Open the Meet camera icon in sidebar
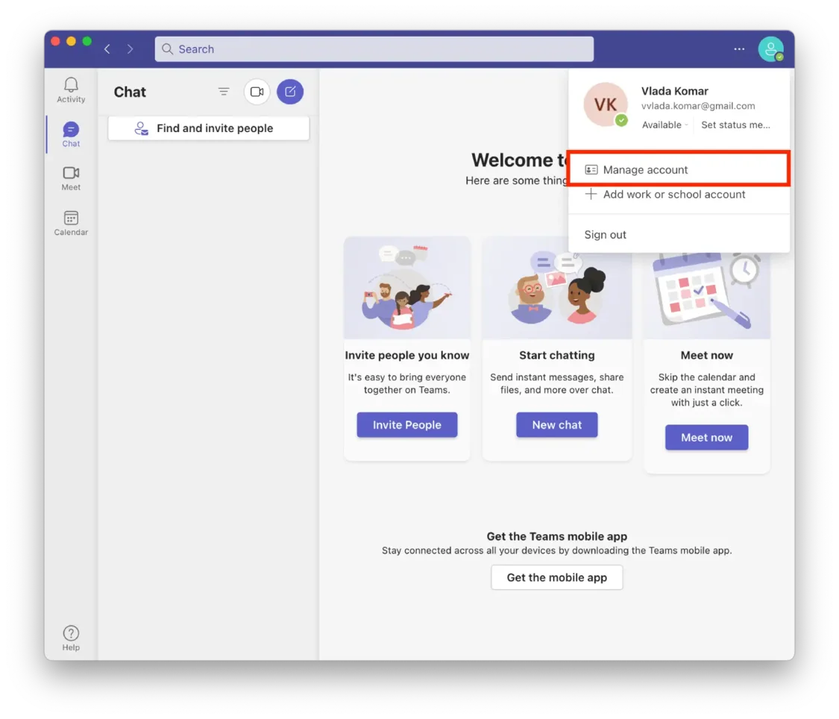The width and height of the screenshot is (839, 719). pyautogui.click(x=71, y=173)
